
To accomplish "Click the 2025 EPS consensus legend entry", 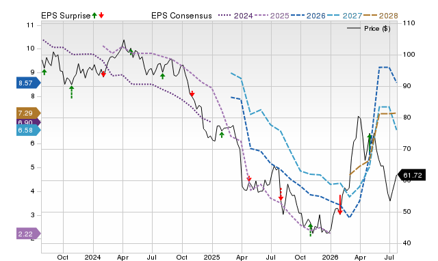I will (x=272, y=16).
